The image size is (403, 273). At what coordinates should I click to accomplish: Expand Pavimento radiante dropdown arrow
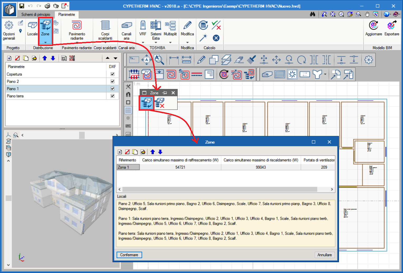coord(77,42)
